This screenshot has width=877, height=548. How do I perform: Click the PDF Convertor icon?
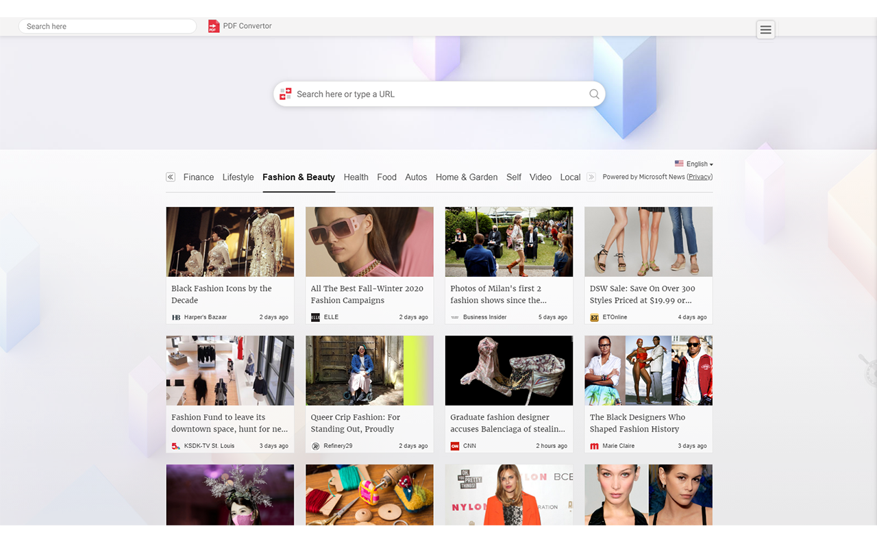pos(214,26)
